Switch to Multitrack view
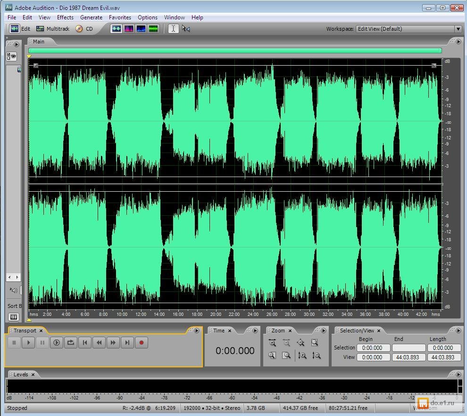 53,29
